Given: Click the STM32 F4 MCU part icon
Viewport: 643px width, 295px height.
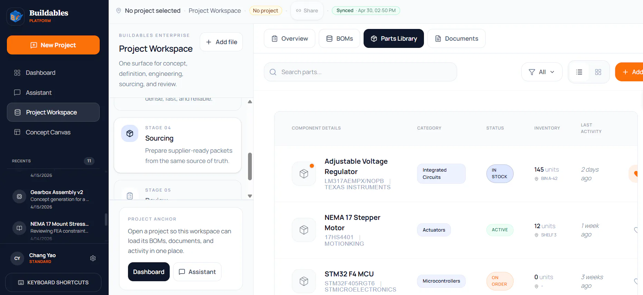Looking at the screenshot, I should coord(304,281).
